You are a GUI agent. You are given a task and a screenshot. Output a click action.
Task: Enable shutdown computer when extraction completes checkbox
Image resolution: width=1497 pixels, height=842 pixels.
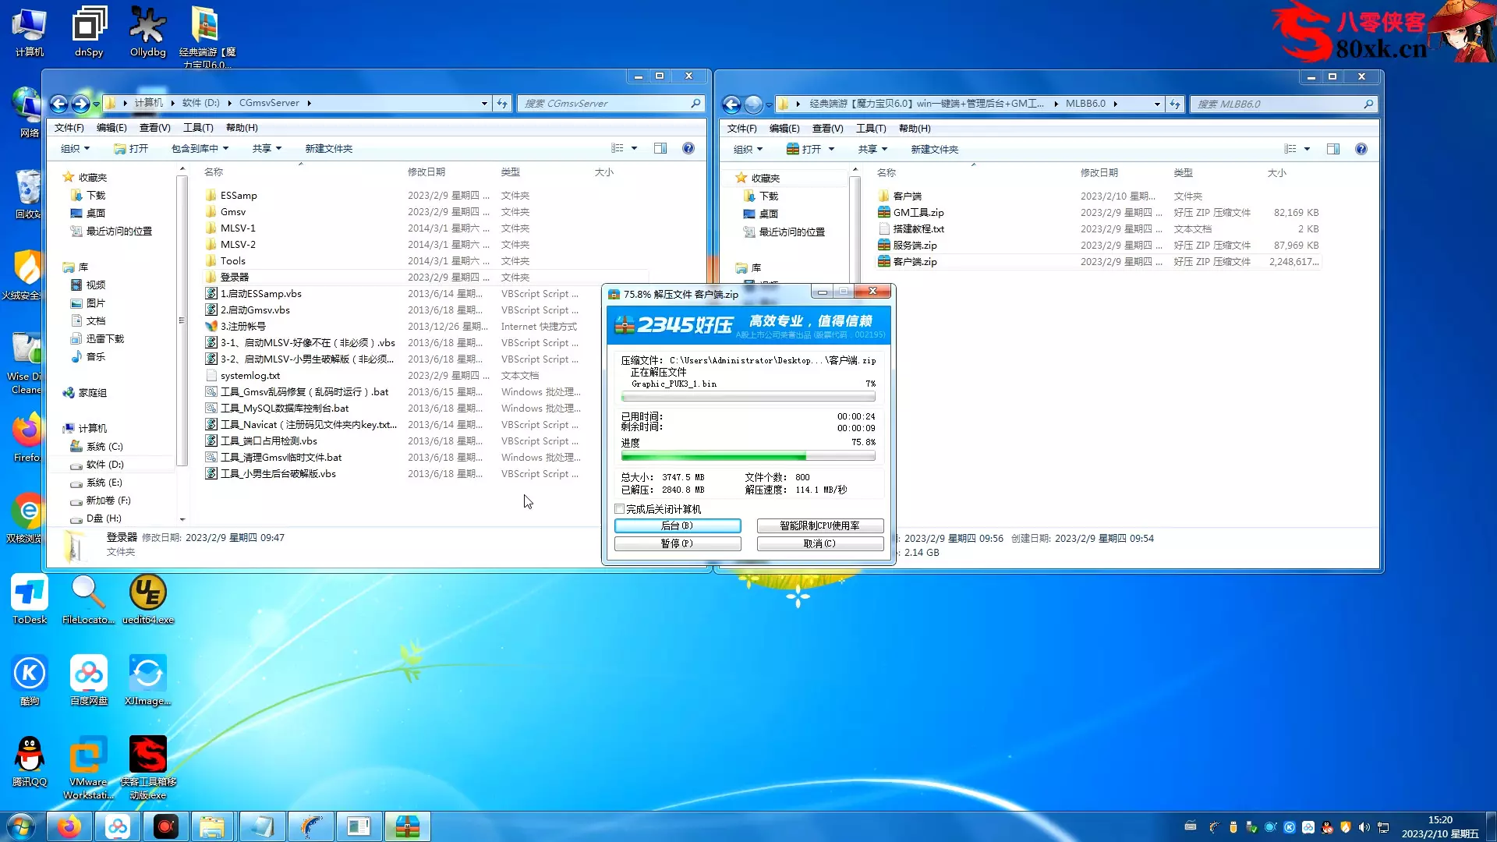click(x=620, y=509)
